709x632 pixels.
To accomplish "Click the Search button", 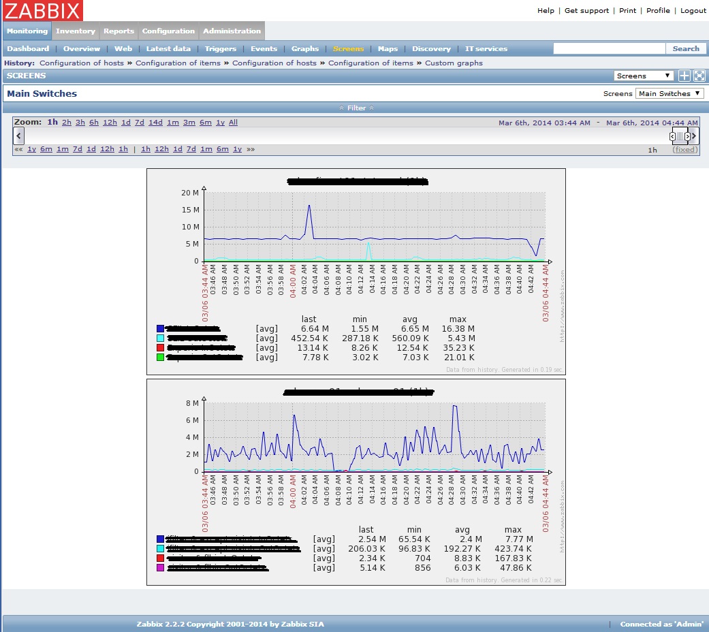I will coord(687,48).
